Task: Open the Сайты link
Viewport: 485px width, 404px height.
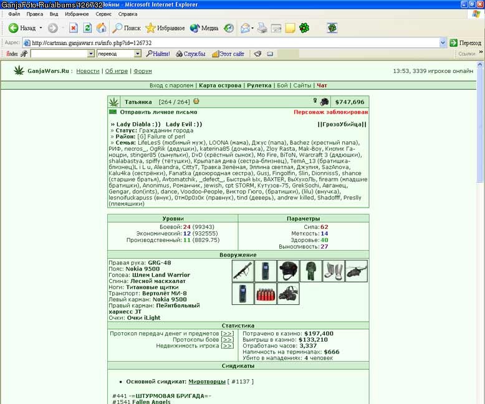Action: click(x=302, y=85)
